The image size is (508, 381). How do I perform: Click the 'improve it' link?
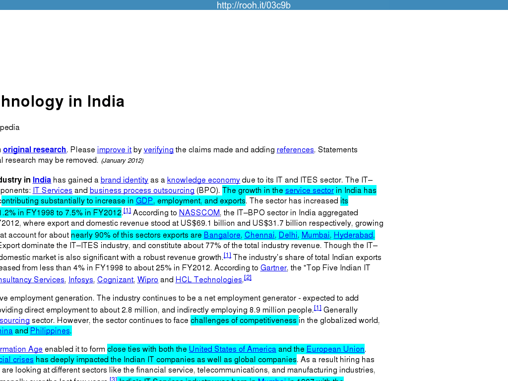point(114,150)
